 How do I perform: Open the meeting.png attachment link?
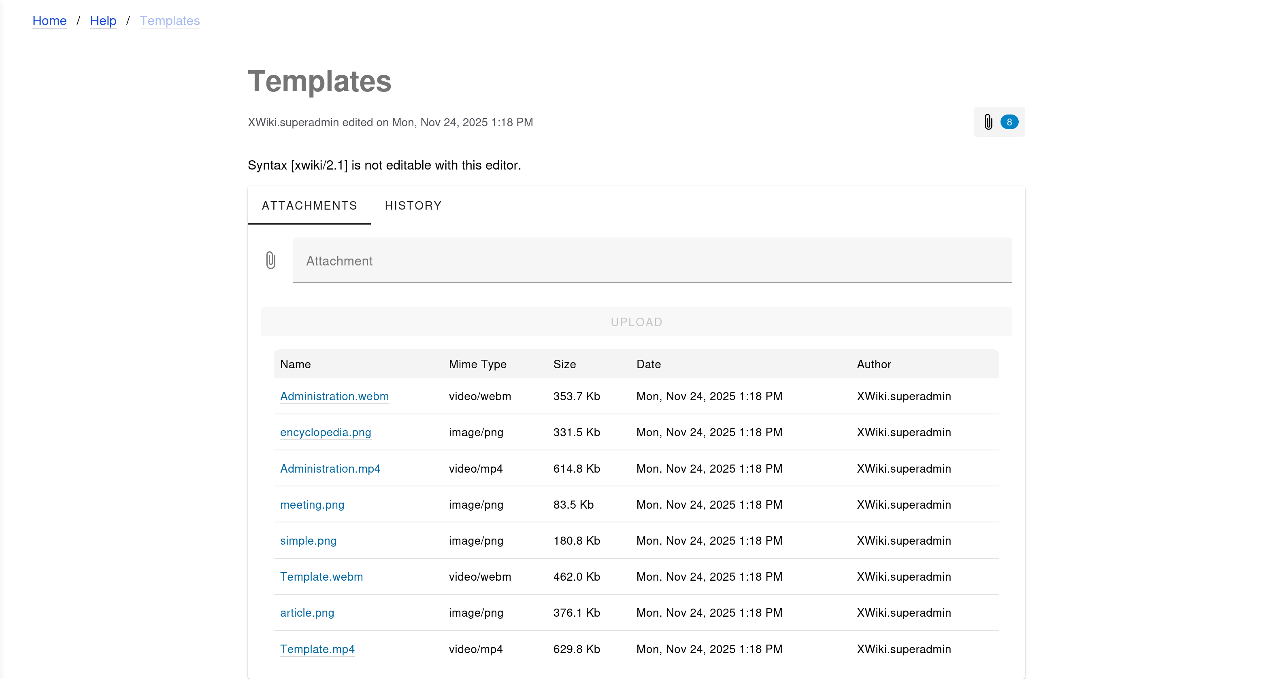312,505
